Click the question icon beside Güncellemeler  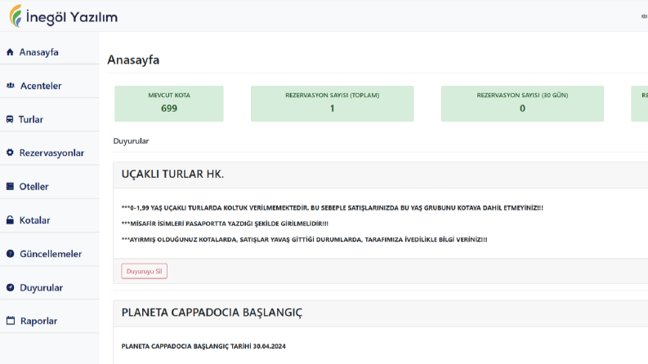[11, 254]
